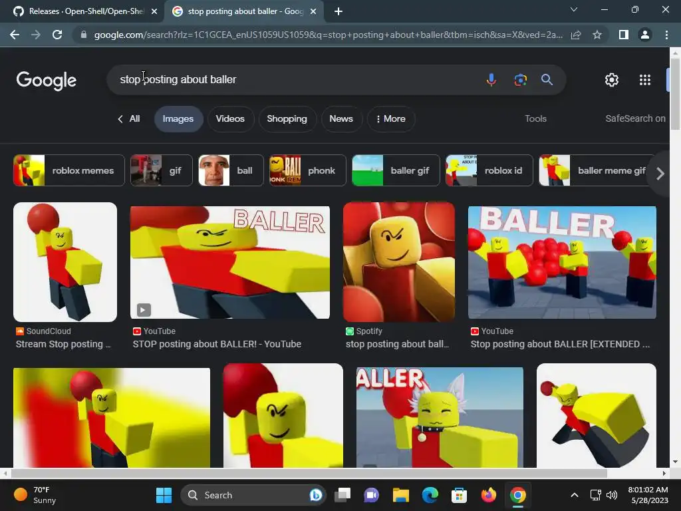Screen dimensions: 681x511
Task: Open volume control in system tray
Action: 612,495
